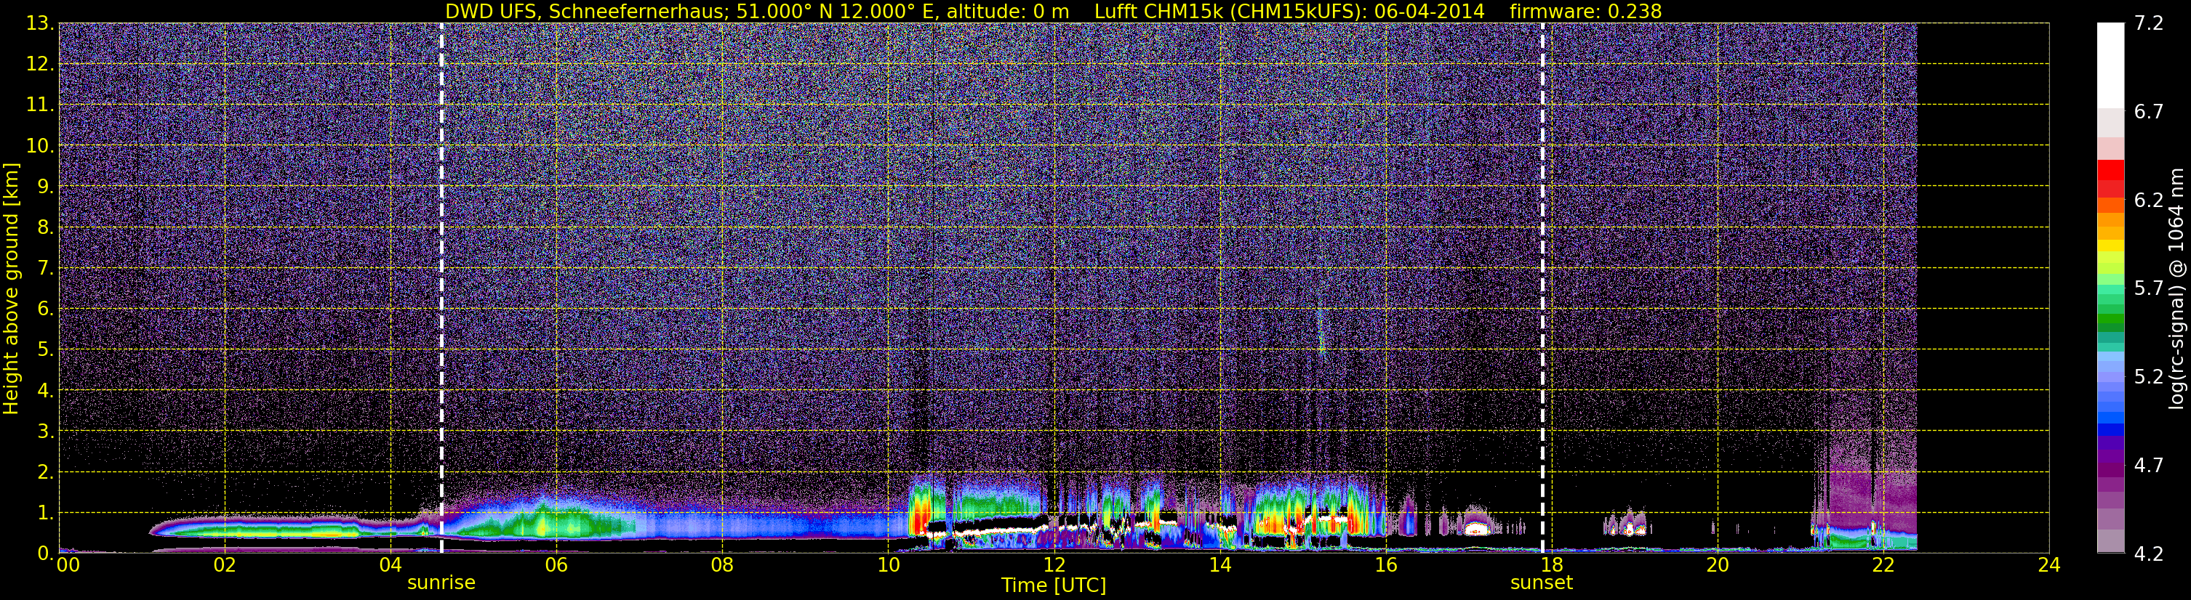Select the white dashed sunset marker line

point(1542,288)
